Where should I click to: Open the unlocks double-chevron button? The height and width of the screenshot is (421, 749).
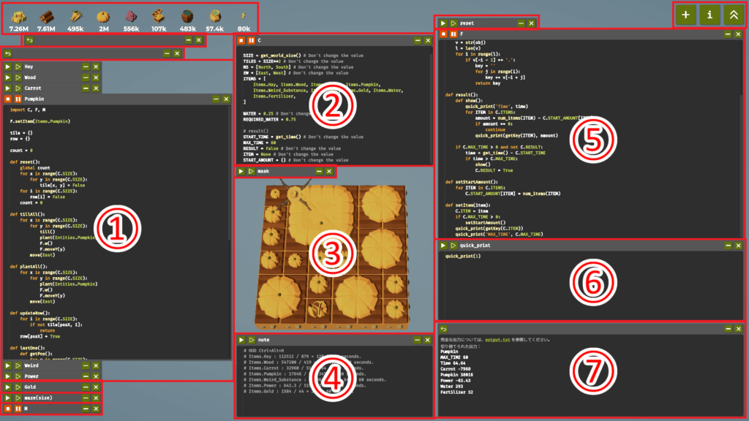coord(733,15)
